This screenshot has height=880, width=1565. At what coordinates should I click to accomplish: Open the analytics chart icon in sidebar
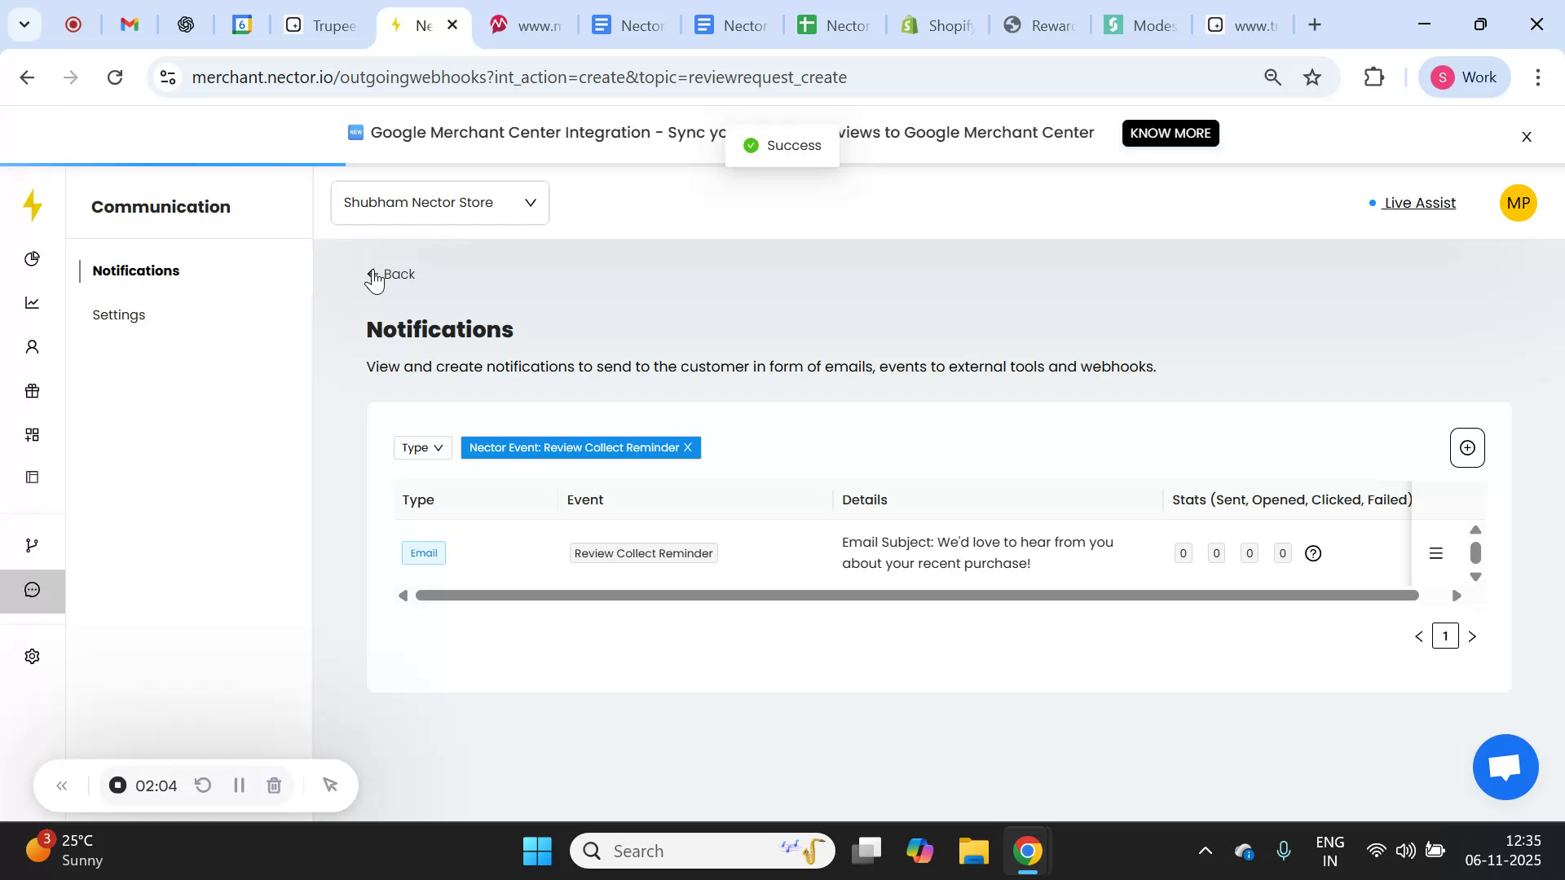[x=33, y=302]
